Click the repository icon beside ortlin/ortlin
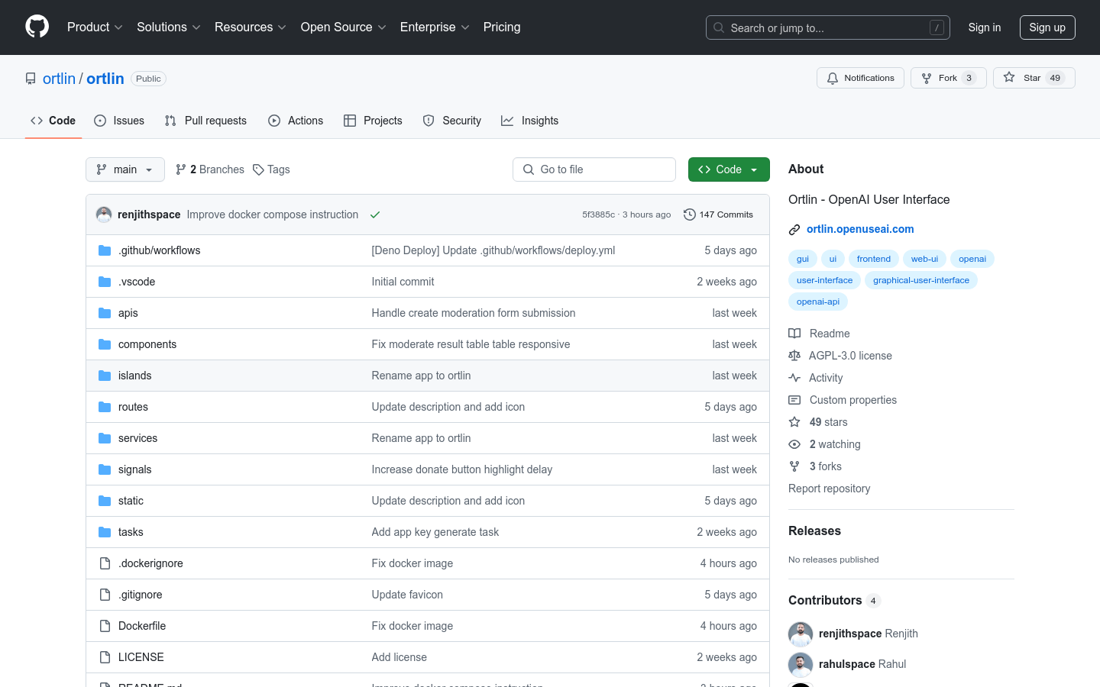Screen dimensions: 1100x687 31,79
